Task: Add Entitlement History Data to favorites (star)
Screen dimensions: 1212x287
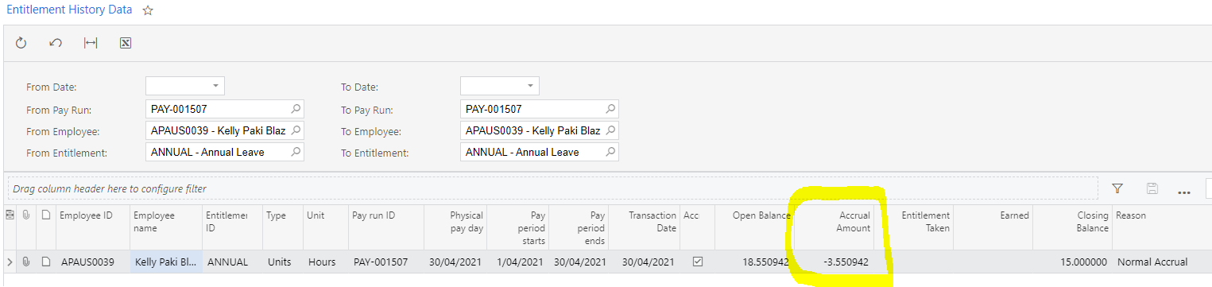Action: (148, 10)
